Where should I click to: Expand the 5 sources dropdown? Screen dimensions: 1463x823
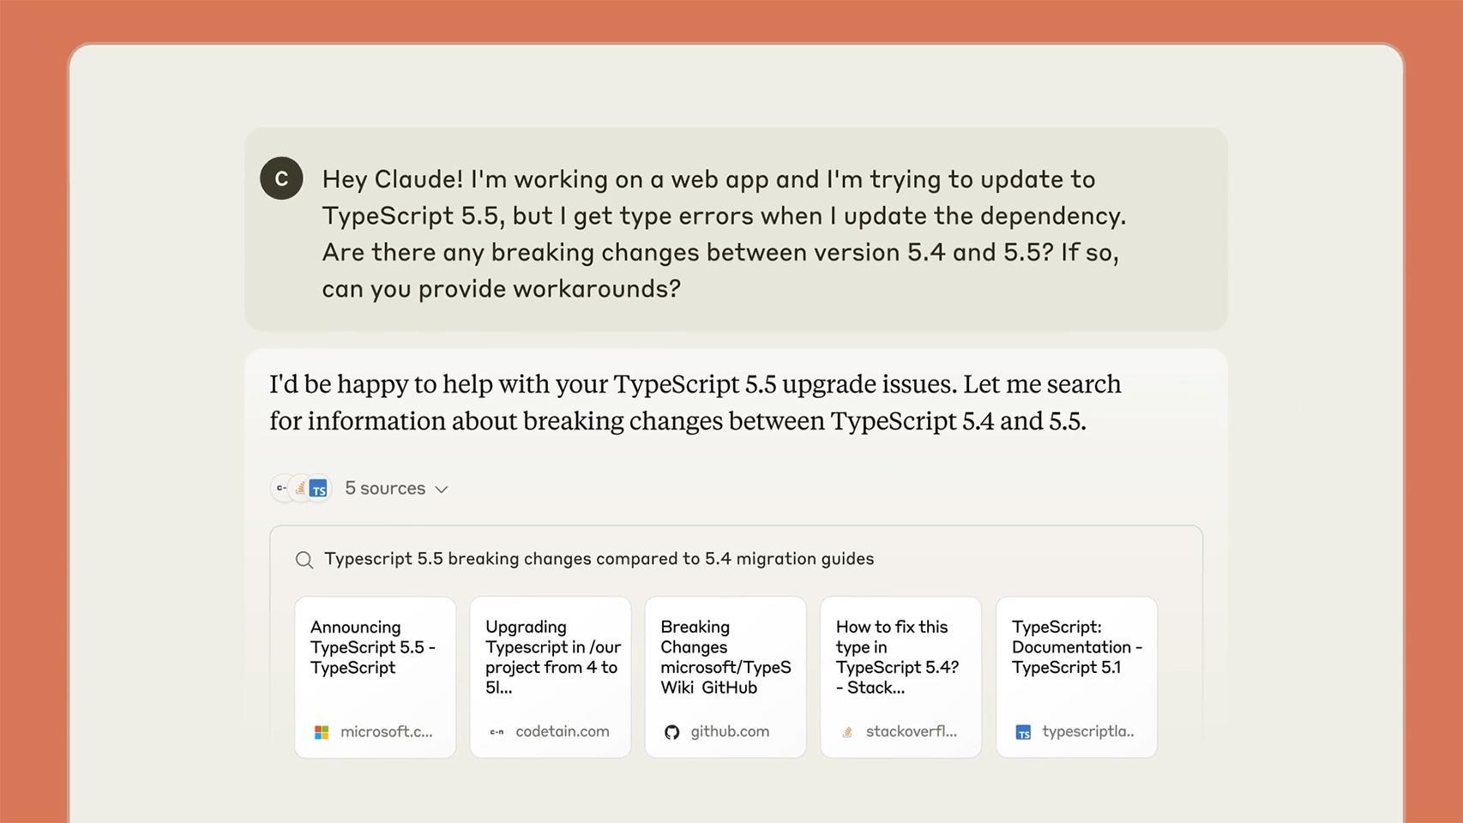pyautogui.click(x=396, y=488)
